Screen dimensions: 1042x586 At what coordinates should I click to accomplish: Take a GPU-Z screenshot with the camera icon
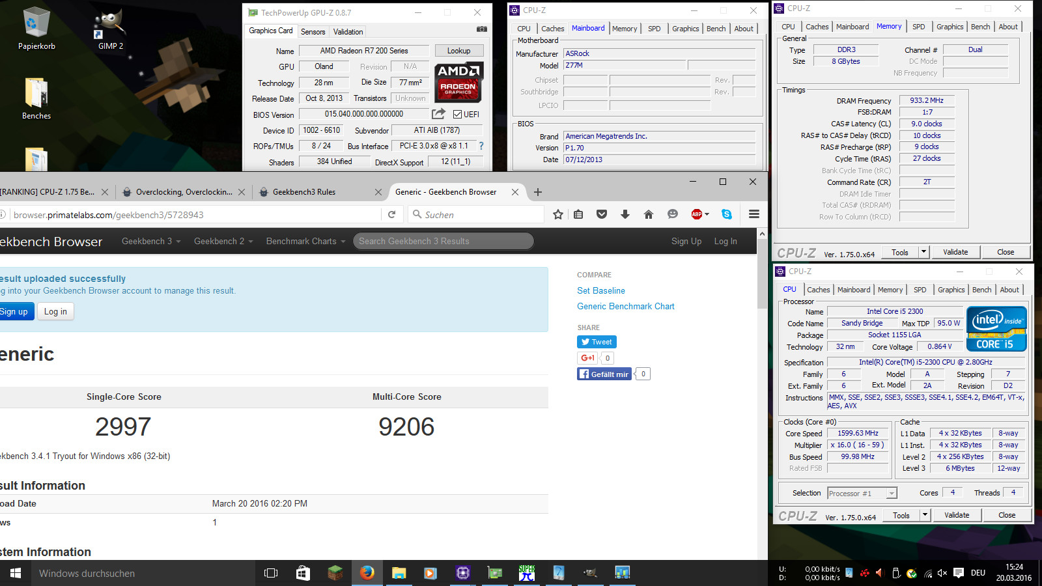point(482,29)
